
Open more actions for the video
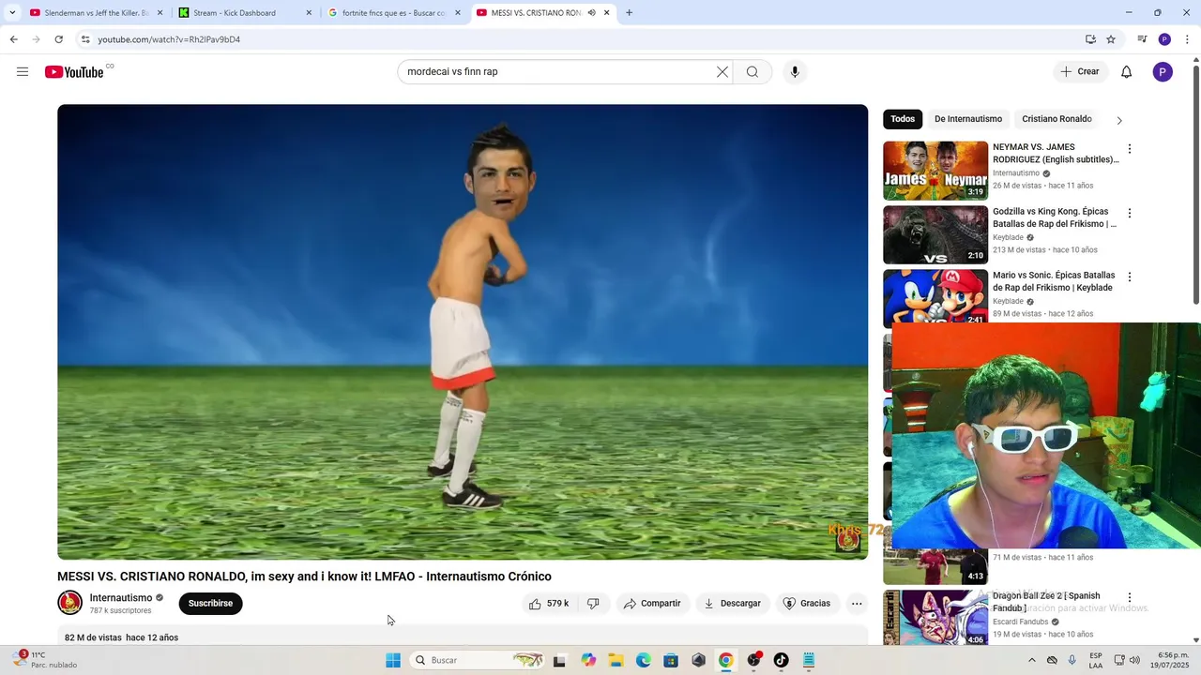click(857, 604)
